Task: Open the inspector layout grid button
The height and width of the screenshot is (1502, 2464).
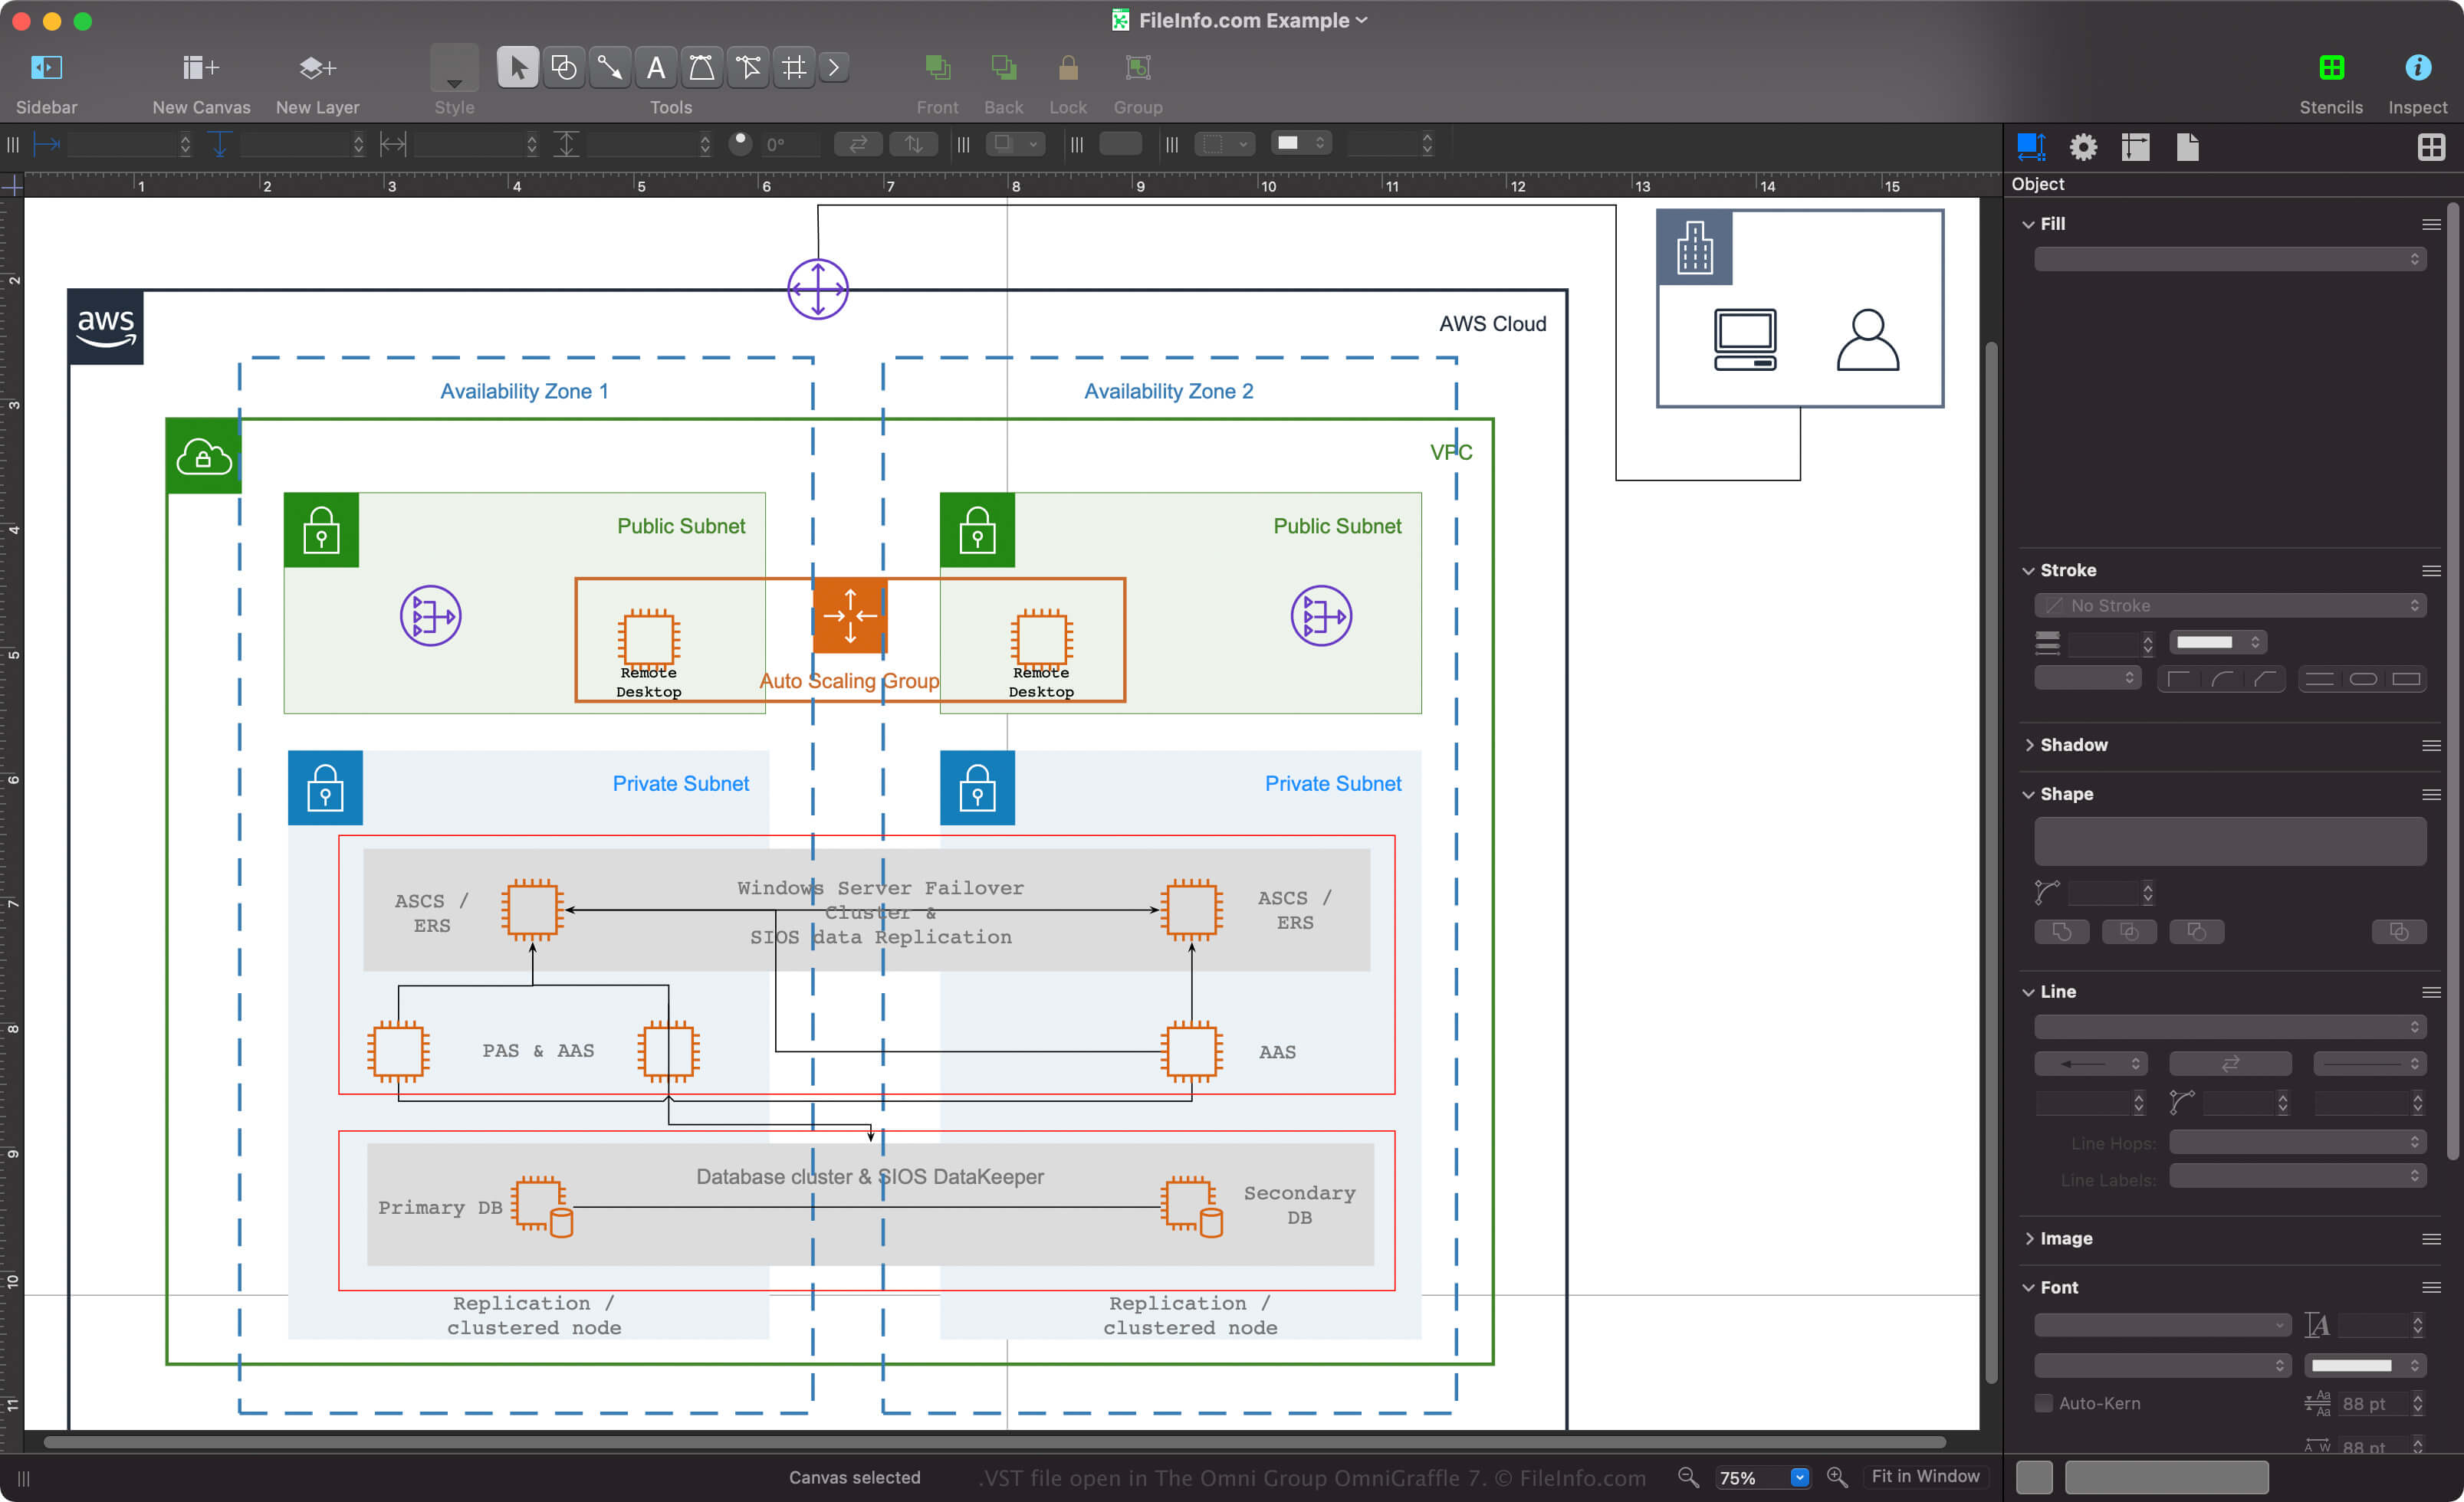Action: pos(2431,148)
